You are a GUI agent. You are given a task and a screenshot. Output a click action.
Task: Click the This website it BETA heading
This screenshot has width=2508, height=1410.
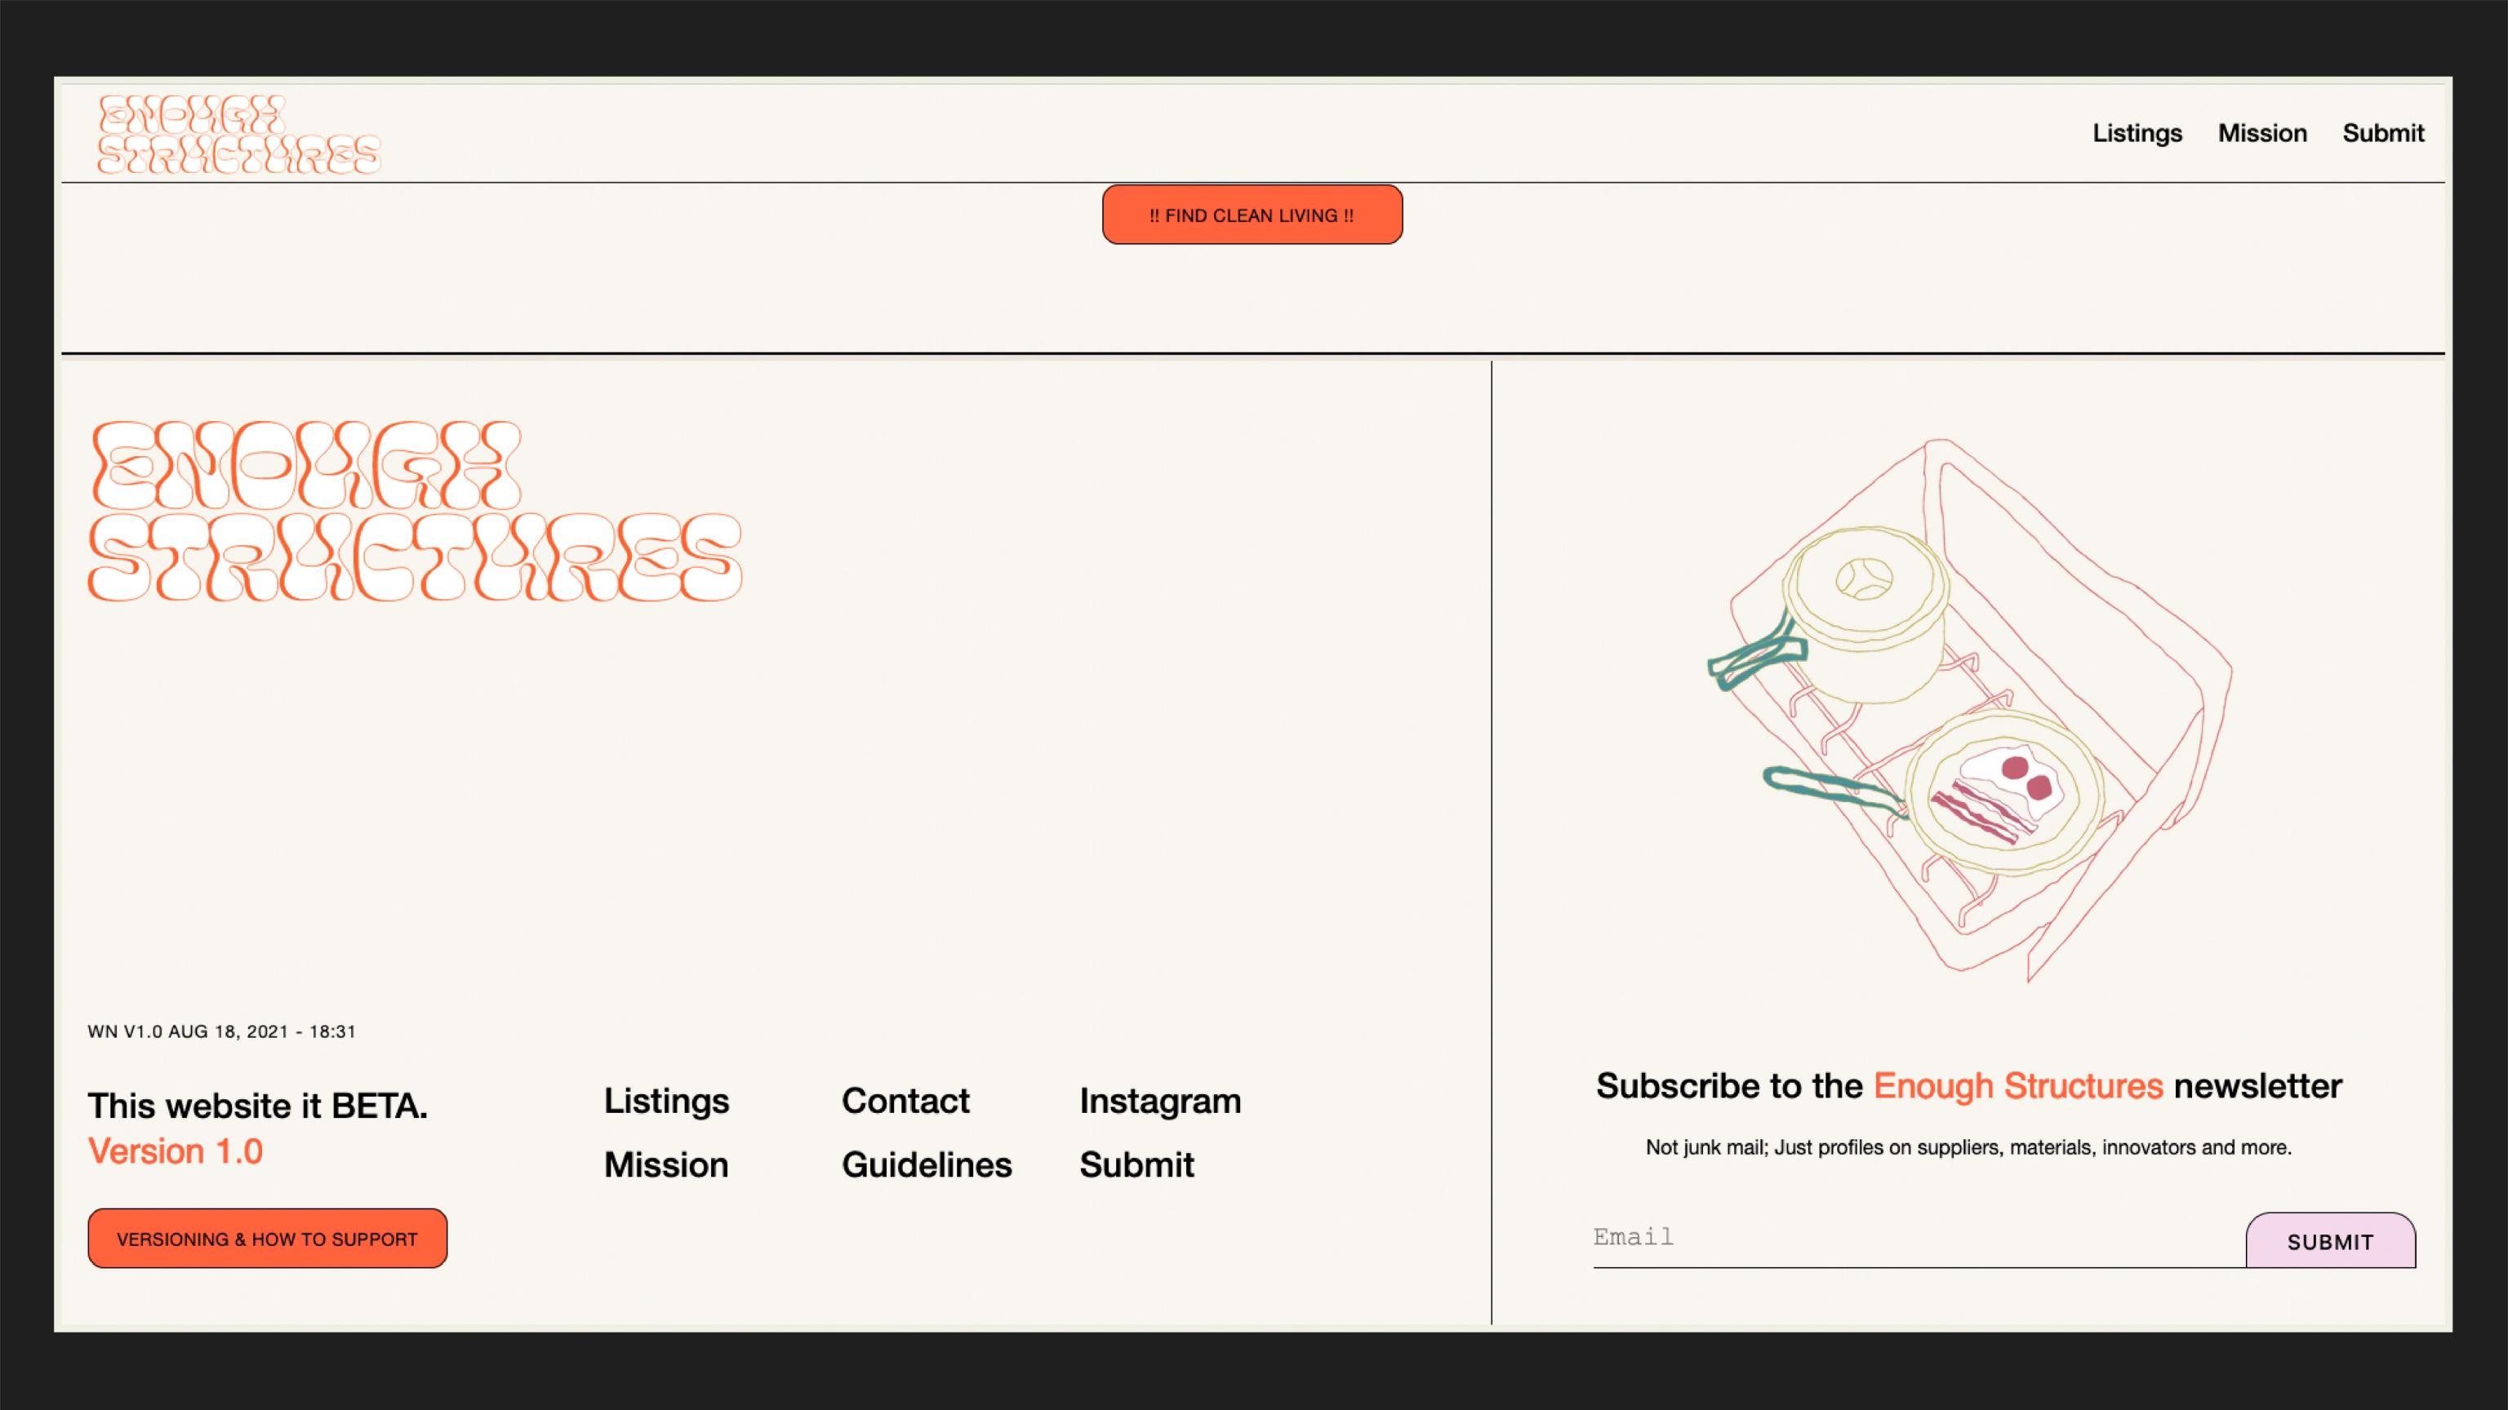(257, 1106)
